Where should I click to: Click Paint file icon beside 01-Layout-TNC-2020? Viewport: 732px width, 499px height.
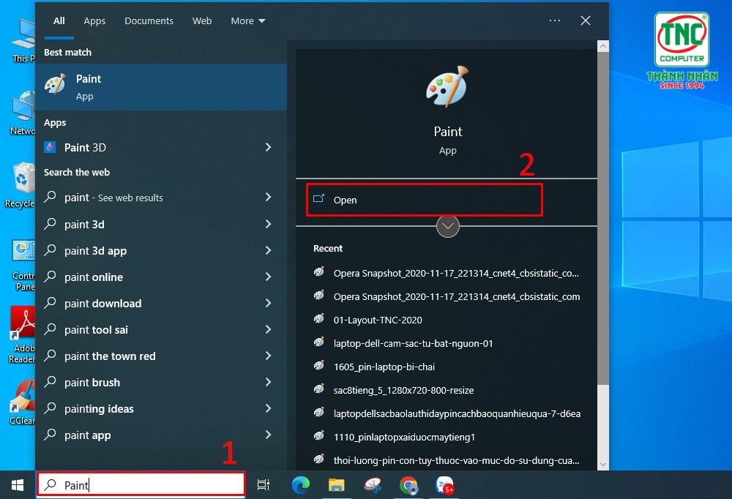(x=319, y=319)
